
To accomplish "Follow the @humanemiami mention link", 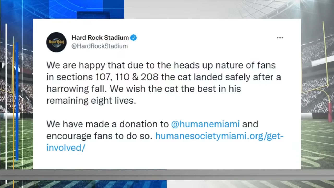I will click(x=205, y=124).
